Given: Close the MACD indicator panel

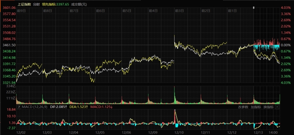Looking at the screenshot, I should [x=277, y=107].
